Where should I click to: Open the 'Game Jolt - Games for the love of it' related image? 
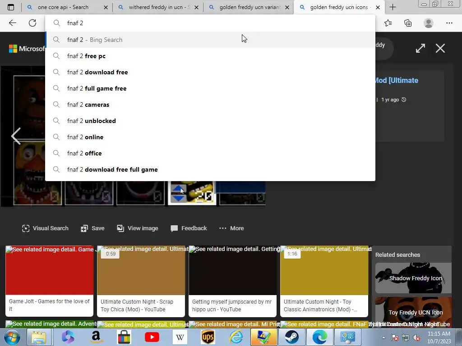(x=50, y=281)
